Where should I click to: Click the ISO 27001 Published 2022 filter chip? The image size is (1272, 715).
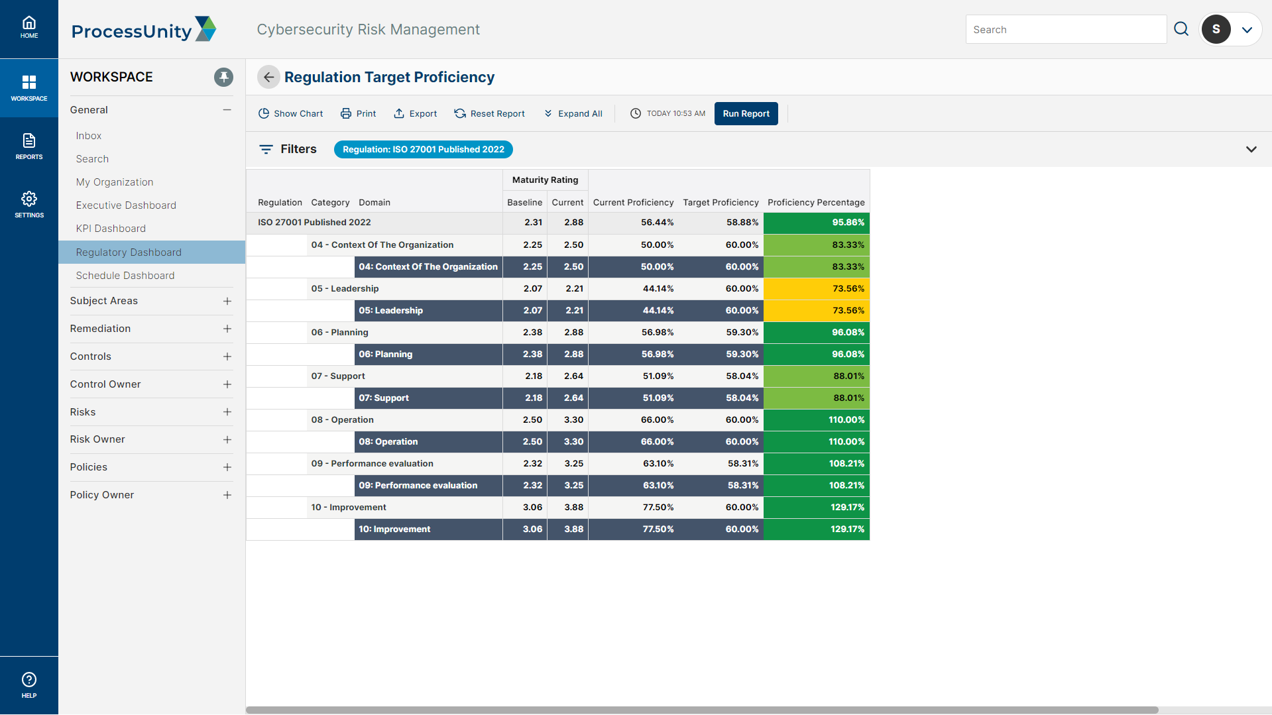tap(423, 149)
